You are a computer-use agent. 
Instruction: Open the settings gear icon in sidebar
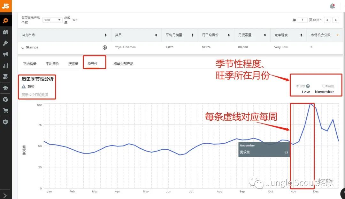pyautogui.click(x=6, y=122)
